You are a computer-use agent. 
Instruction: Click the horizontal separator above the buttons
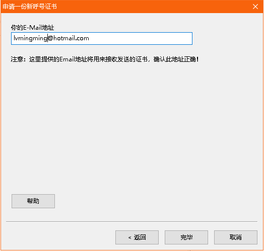(x=131, y=222)
